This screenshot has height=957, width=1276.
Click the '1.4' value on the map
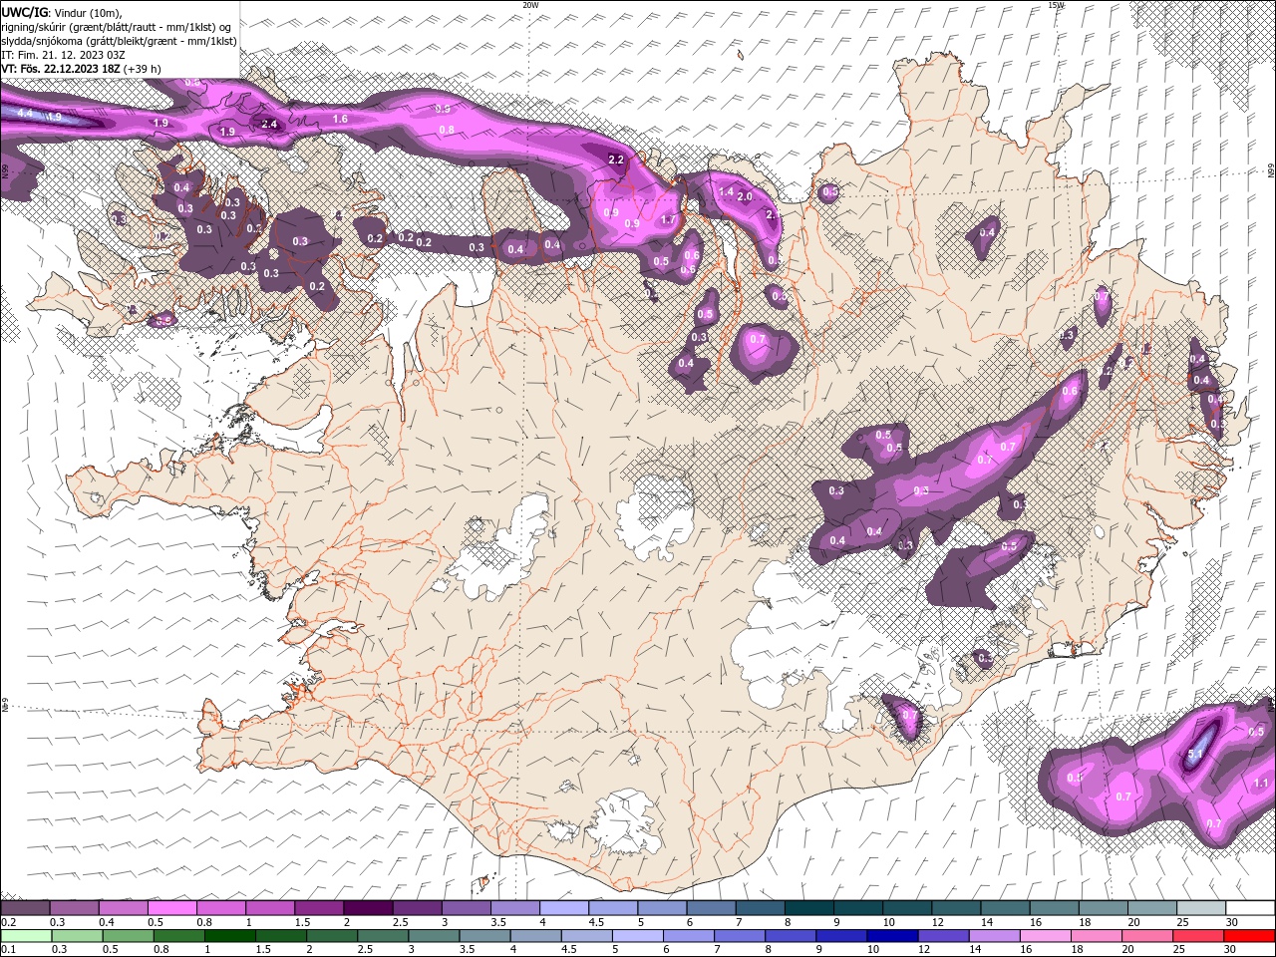pos(726,191)
